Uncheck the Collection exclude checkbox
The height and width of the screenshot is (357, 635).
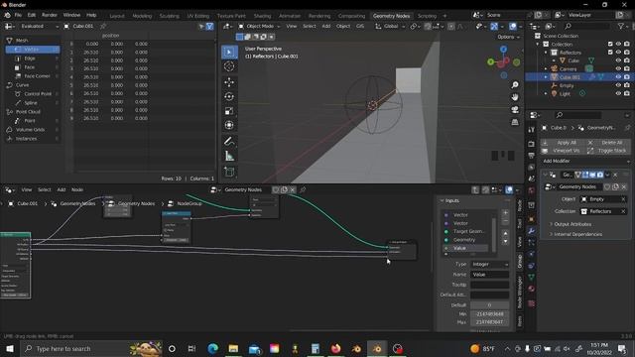[610, 44]
